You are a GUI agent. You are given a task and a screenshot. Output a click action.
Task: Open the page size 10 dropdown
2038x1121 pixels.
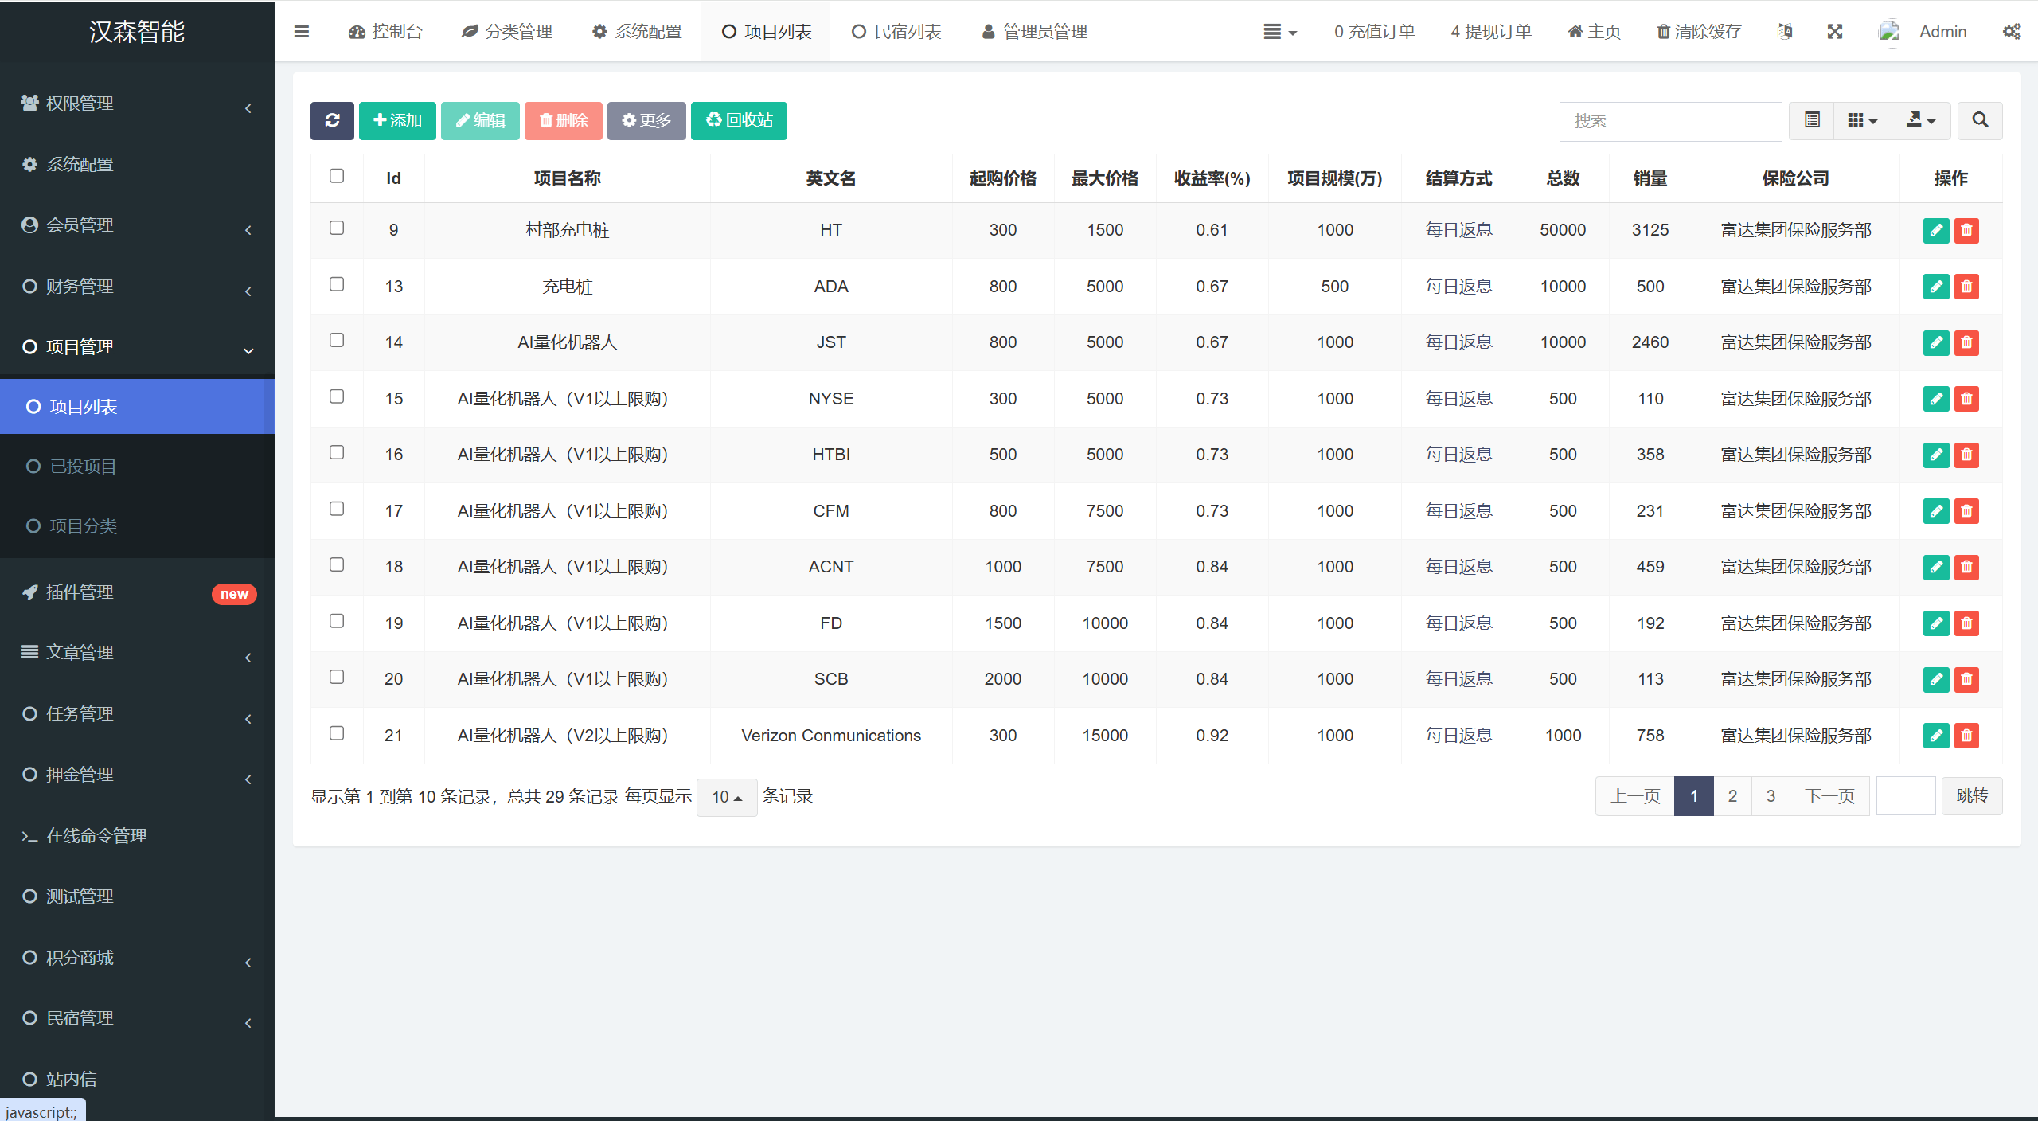pyautogui.click(x=726, y=797)
